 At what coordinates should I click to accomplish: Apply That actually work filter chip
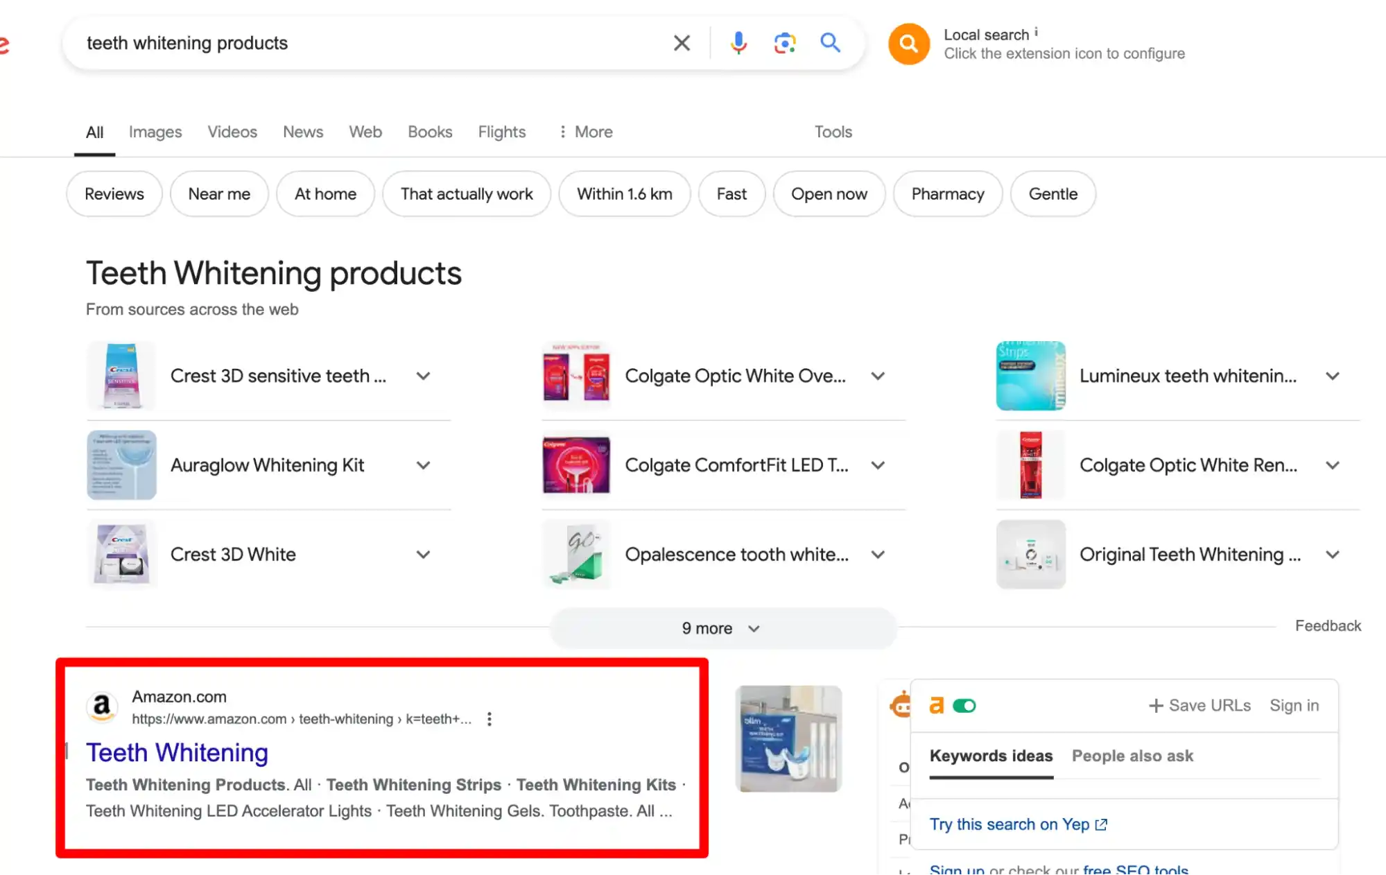[467, 194]
